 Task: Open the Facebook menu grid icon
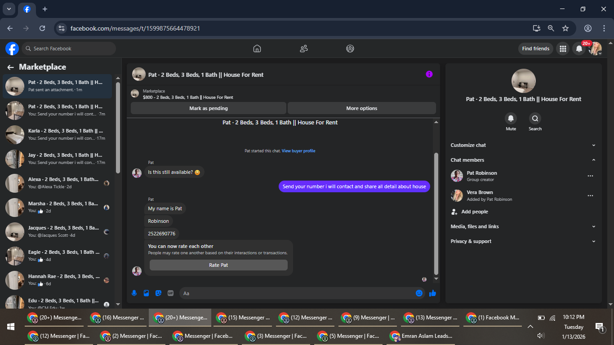[x=563, y=49]
